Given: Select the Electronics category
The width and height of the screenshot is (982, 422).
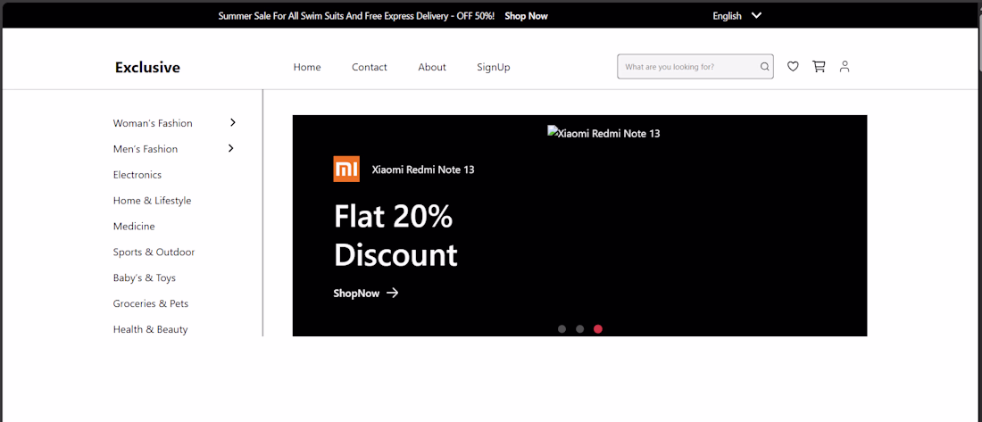Looking at the screenshot, I should 137,175.
